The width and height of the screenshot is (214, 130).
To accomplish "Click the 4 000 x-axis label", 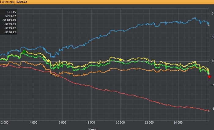I will pos(34,122).
